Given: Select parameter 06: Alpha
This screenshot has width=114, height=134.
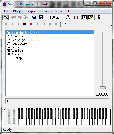Looking at the screenshot, I should coord(50,54).
